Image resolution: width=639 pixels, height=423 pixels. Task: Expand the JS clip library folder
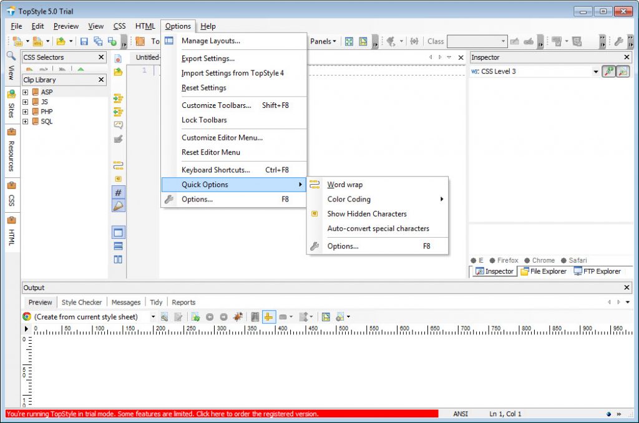coord(25,102)
